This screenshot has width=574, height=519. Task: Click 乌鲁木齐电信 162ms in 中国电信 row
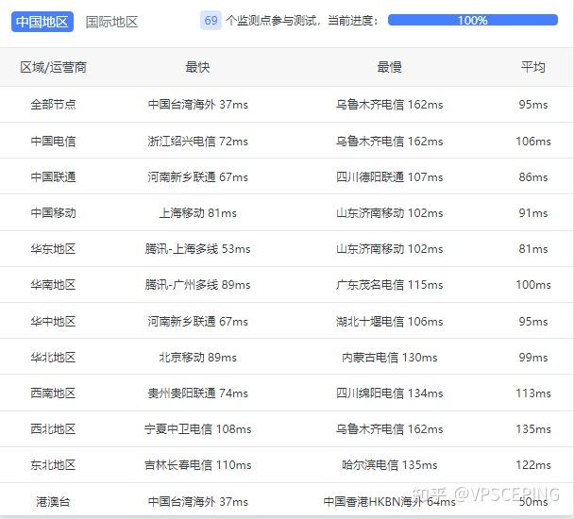390,142
